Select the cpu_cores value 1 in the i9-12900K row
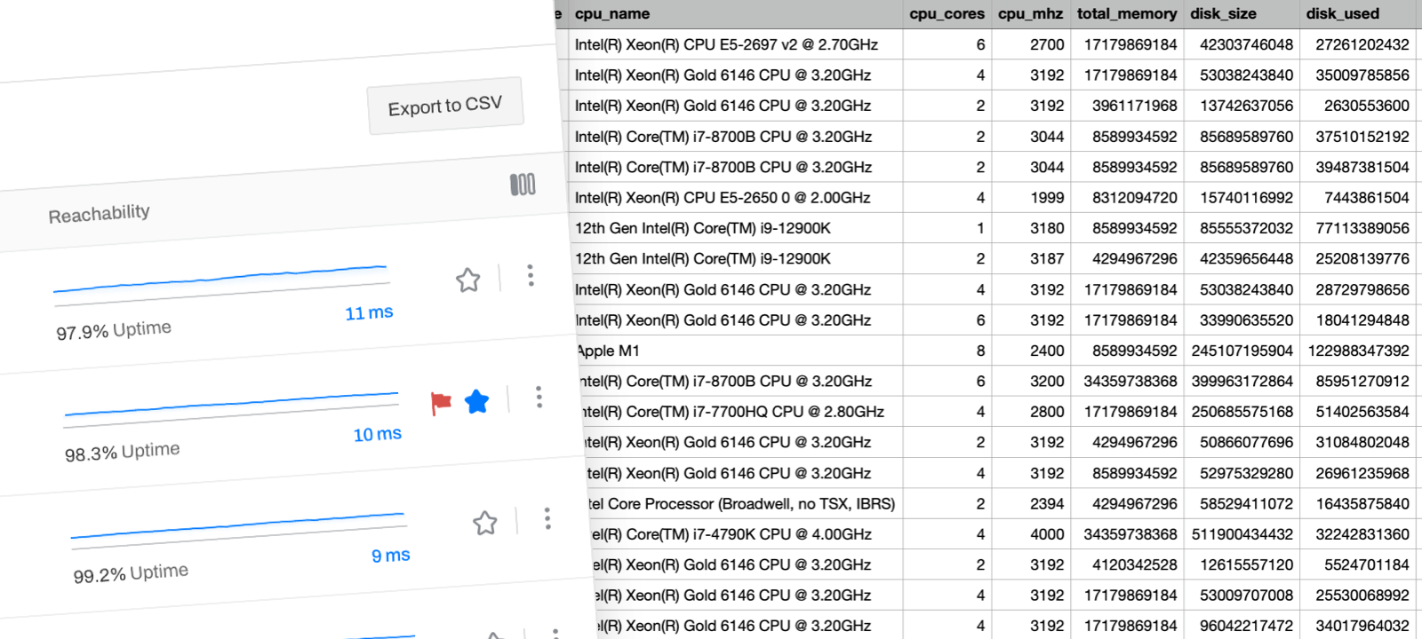This screenshot has width=1422, height=639. point(980,228)
